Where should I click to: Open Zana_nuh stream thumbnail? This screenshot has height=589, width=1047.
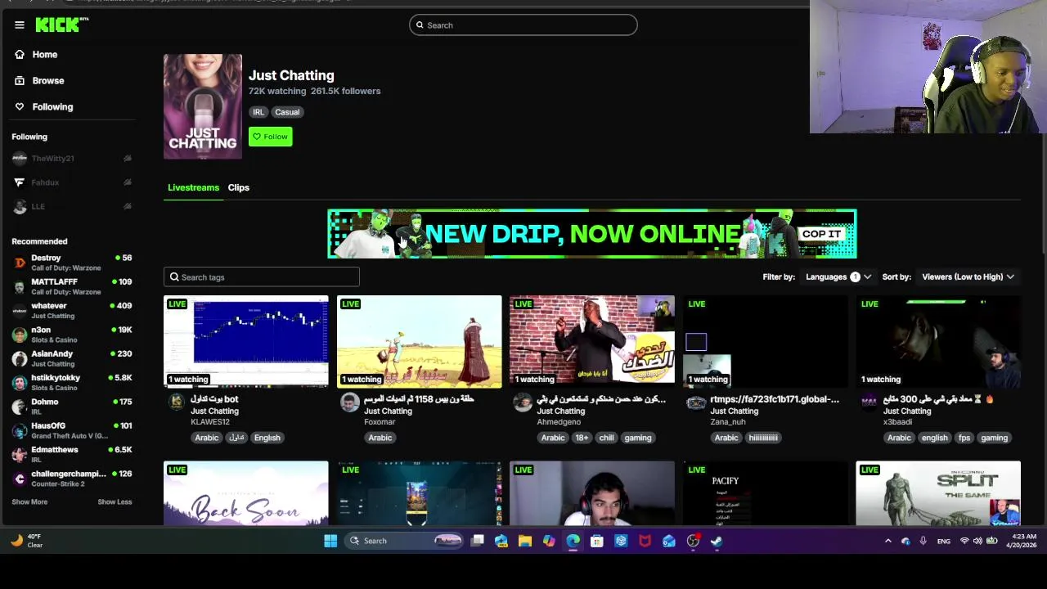tap(766, 341)
